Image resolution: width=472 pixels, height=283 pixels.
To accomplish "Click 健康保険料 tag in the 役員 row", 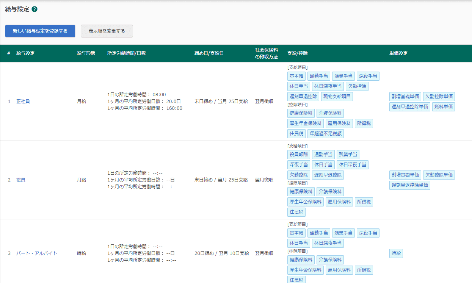I will coord(301,192).
